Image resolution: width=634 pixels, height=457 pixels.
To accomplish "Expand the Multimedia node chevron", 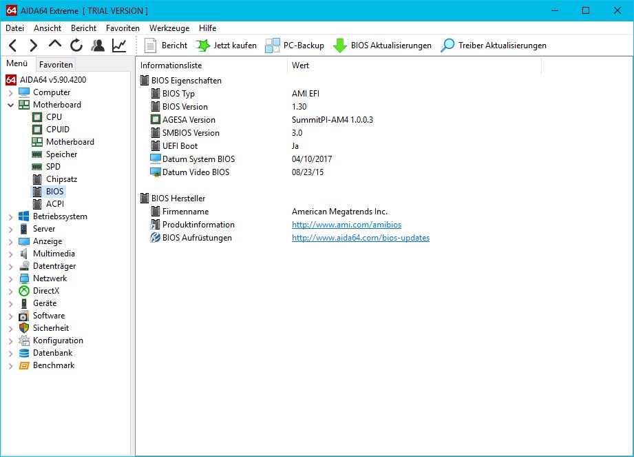I will pyautogui.click(x=10, y=254).
